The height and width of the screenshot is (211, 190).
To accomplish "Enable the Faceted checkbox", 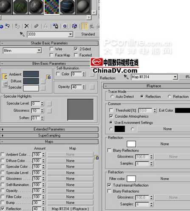I will point(76,55).
